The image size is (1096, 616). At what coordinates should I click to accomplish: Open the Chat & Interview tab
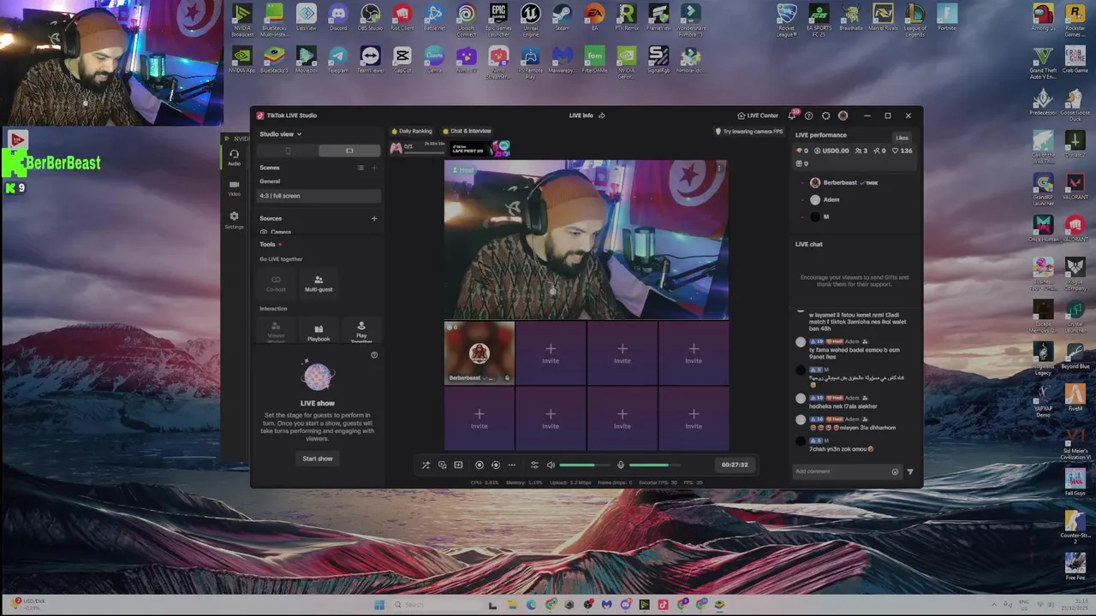(x=467, y=131)
